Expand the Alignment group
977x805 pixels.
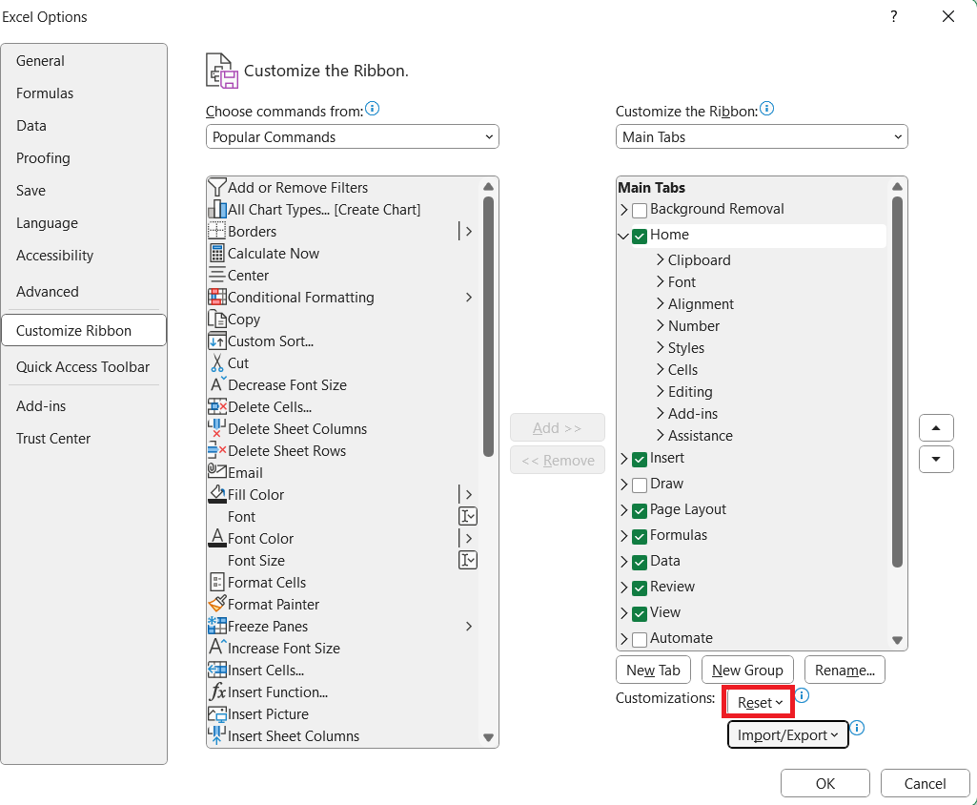coord(661,303)
